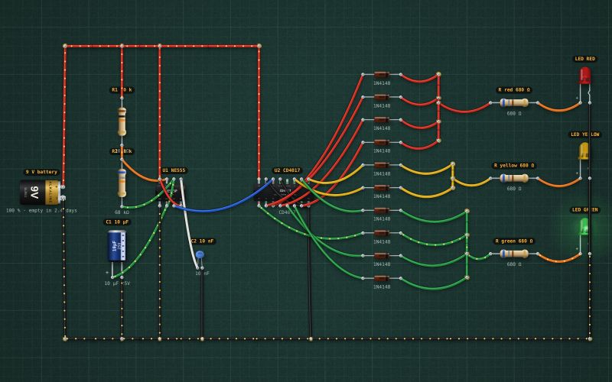
Task: Select the white wire leading to C2
Action: pos(187,227)
